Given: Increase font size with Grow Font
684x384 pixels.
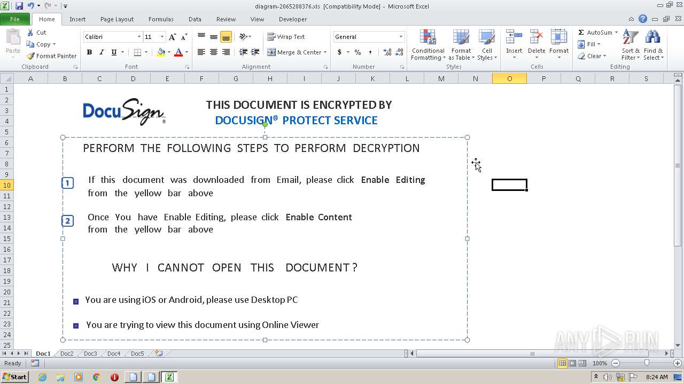Looking at the screenshot, I should (x=172, y=37).
